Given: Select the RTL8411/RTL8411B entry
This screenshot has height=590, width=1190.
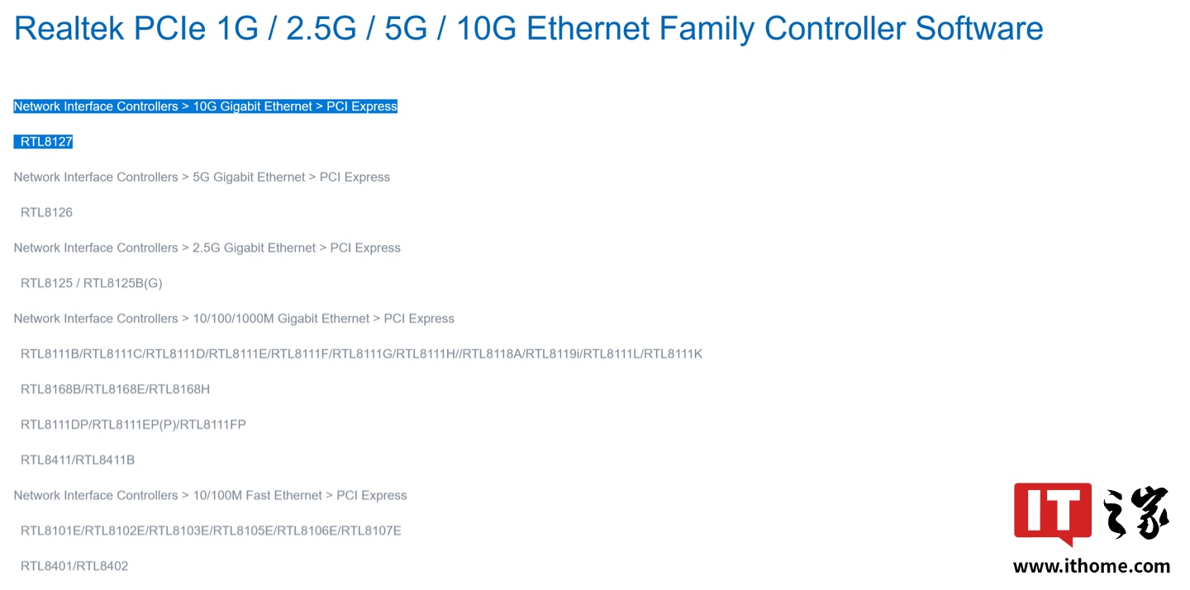Looking at the screenshot, I should (x=78, y=460).
